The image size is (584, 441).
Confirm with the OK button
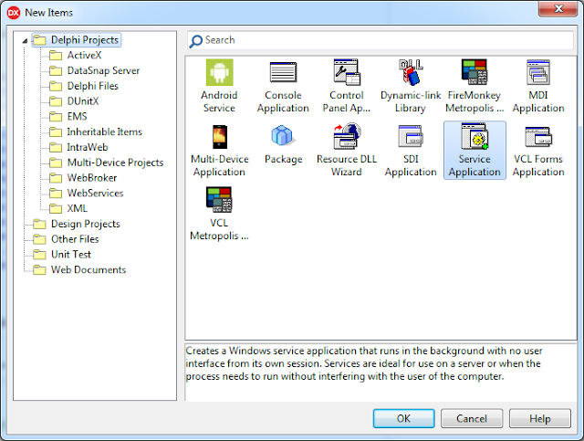[403, 418]
